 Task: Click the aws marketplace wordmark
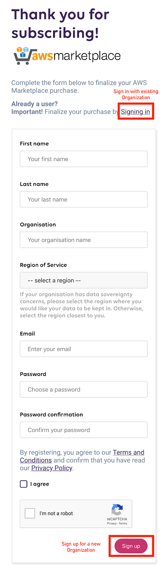76,56
